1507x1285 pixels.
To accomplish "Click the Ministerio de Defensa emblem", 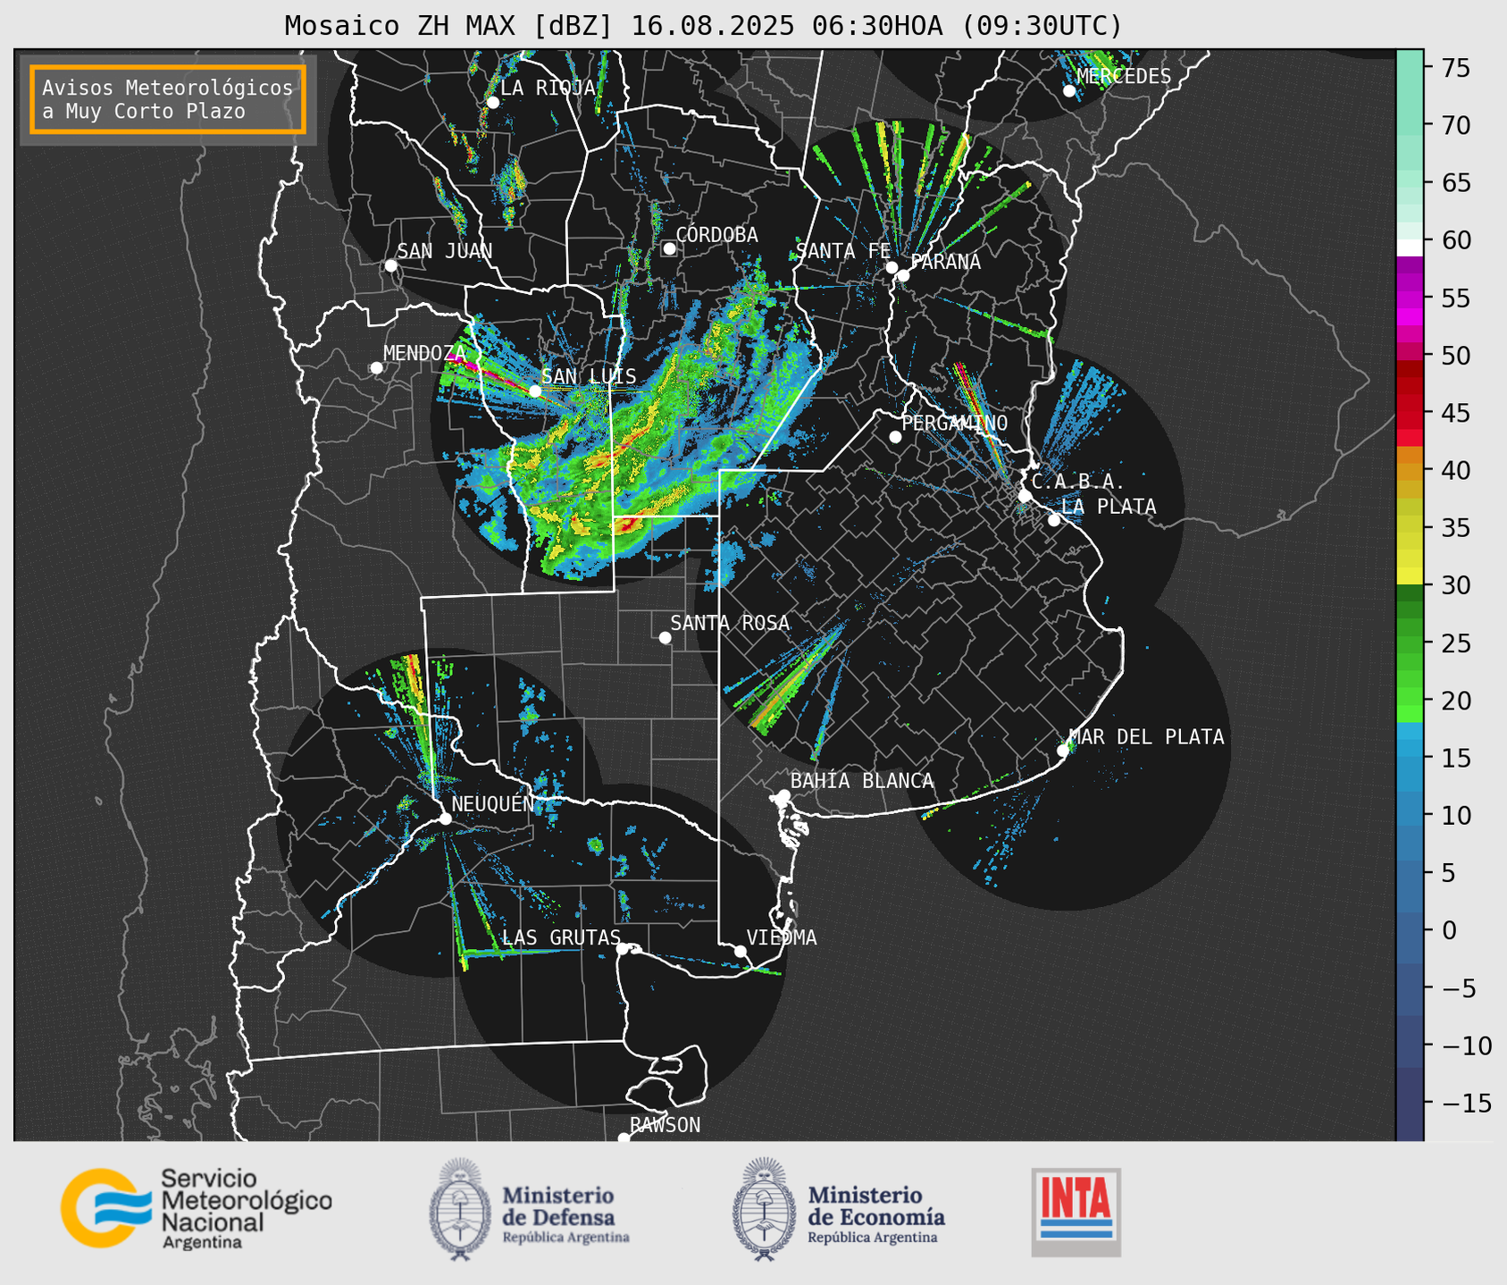I will pos(460,1209).
